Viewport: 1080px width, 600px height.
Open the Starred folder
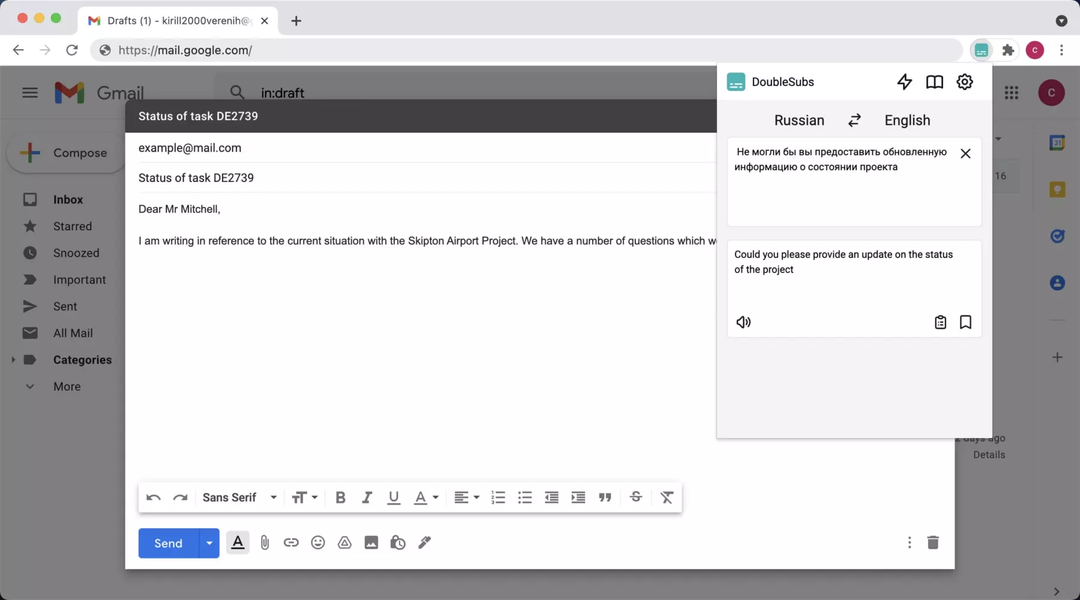coord(73,226)
